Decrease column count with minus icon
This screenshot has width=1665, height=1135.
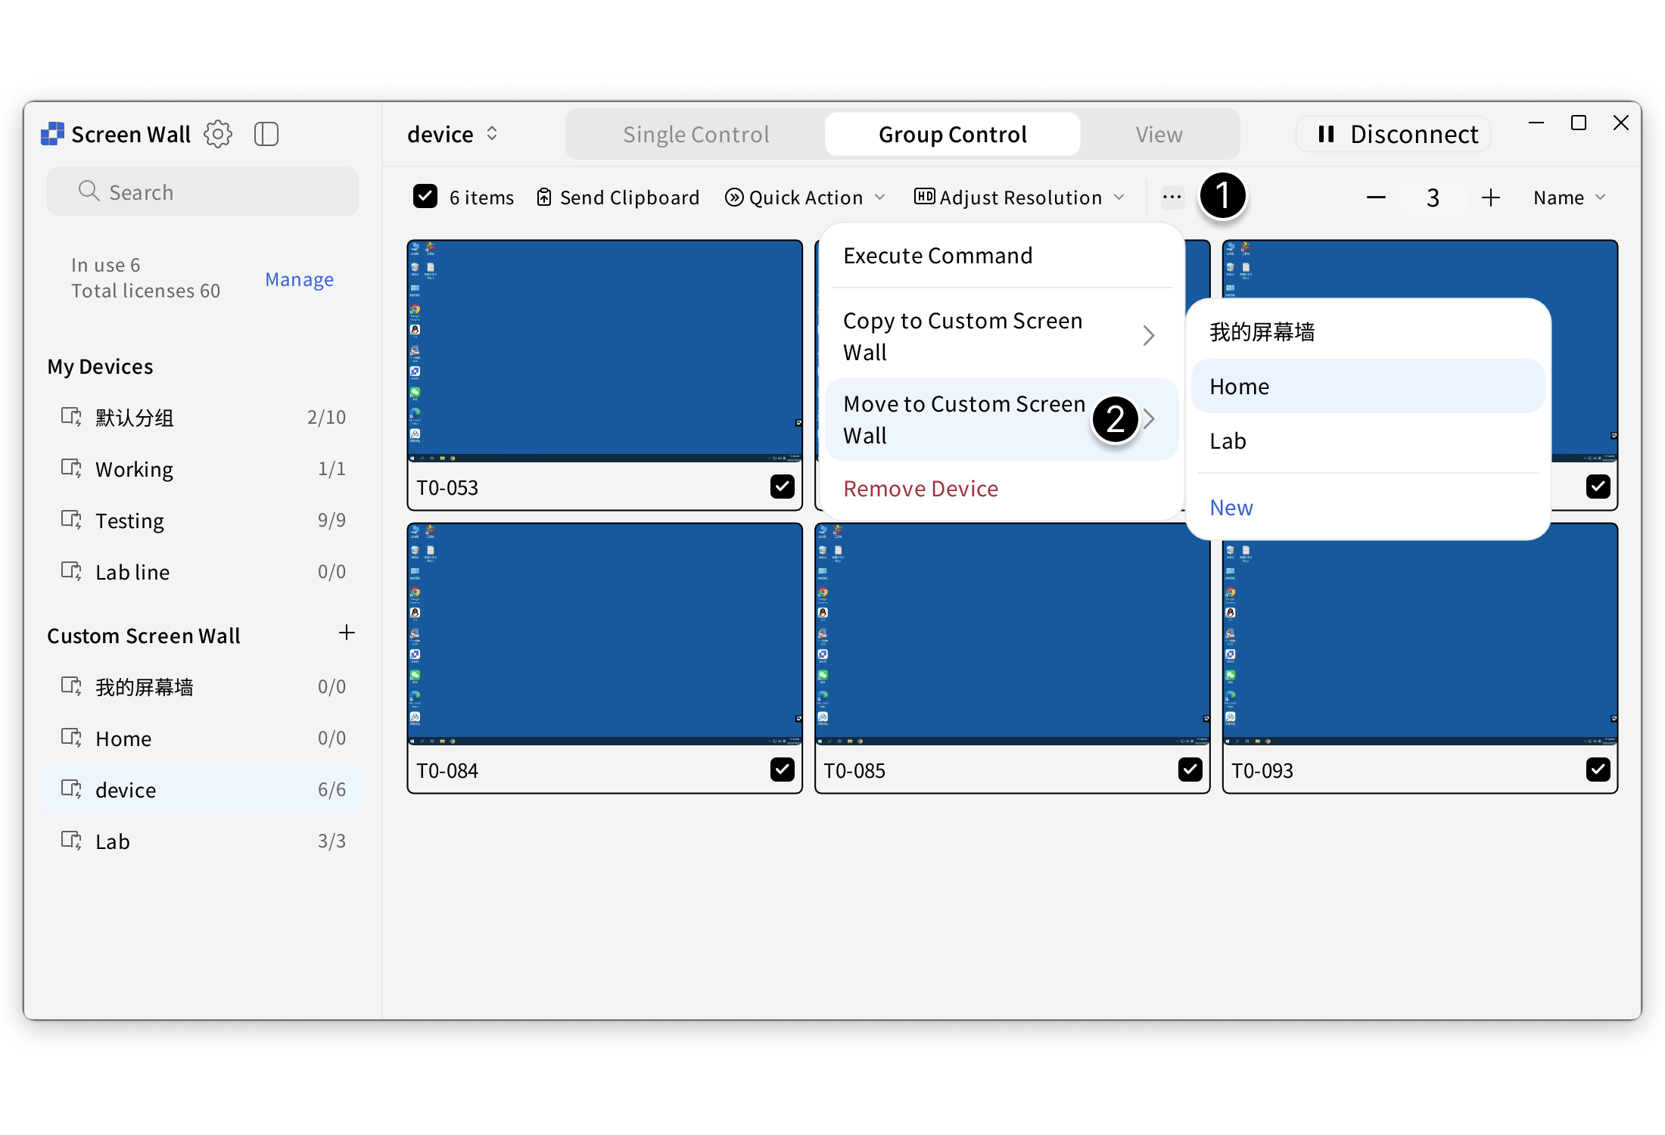point(1376,197)
